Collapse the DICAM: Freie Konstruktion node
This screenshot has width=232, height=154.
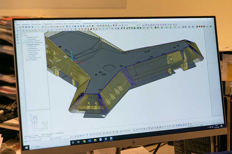tap(23, 43)
